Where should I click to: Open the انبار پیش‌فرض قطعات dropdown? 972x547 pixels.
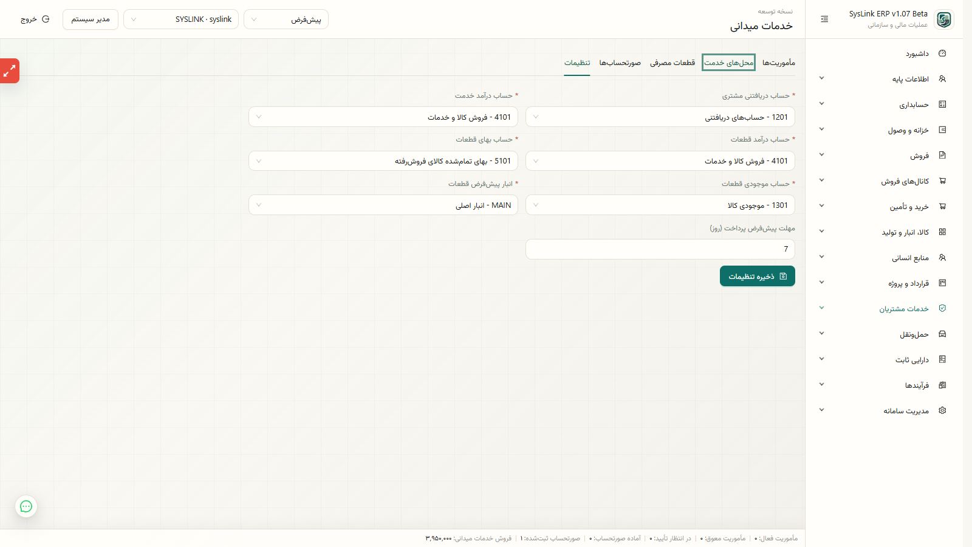pyautogui.click(x=383, y=205)
